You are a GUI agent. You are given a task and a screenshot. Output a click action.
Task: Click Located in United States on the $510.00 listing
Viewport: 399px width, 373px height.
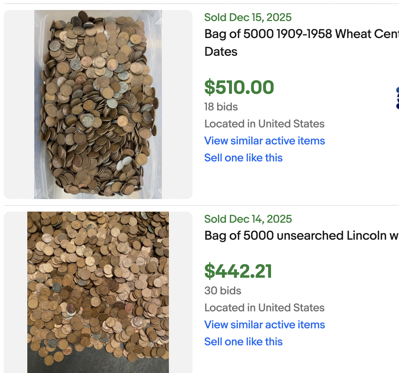(264, 124)
